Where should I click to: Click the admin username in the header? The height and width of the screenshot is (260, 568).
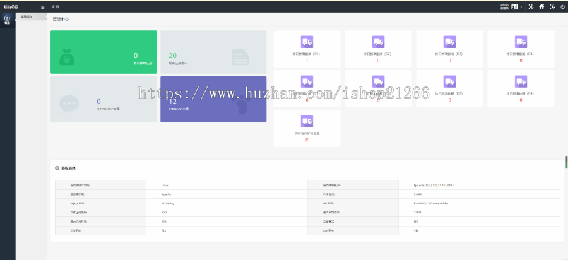[x=505, y=6]
